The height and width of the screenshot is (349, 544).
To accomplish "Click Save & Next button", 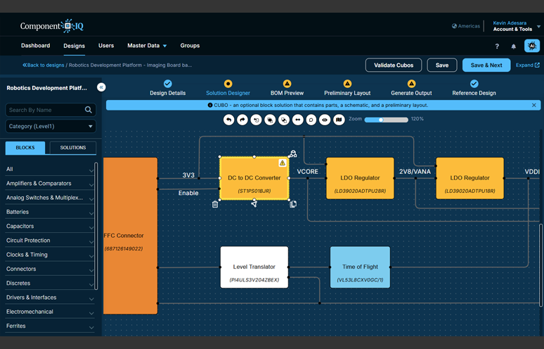I will tap(486, 65).
